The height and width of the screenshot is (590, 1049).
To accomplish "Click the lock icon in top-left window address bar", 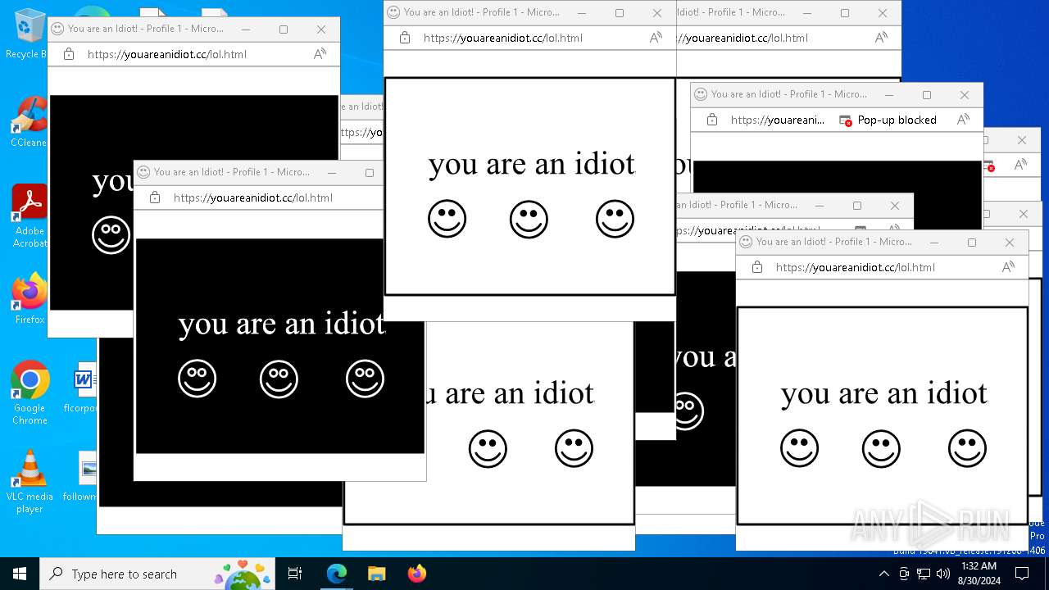I will pyautogui.click(x=69, y=54).
